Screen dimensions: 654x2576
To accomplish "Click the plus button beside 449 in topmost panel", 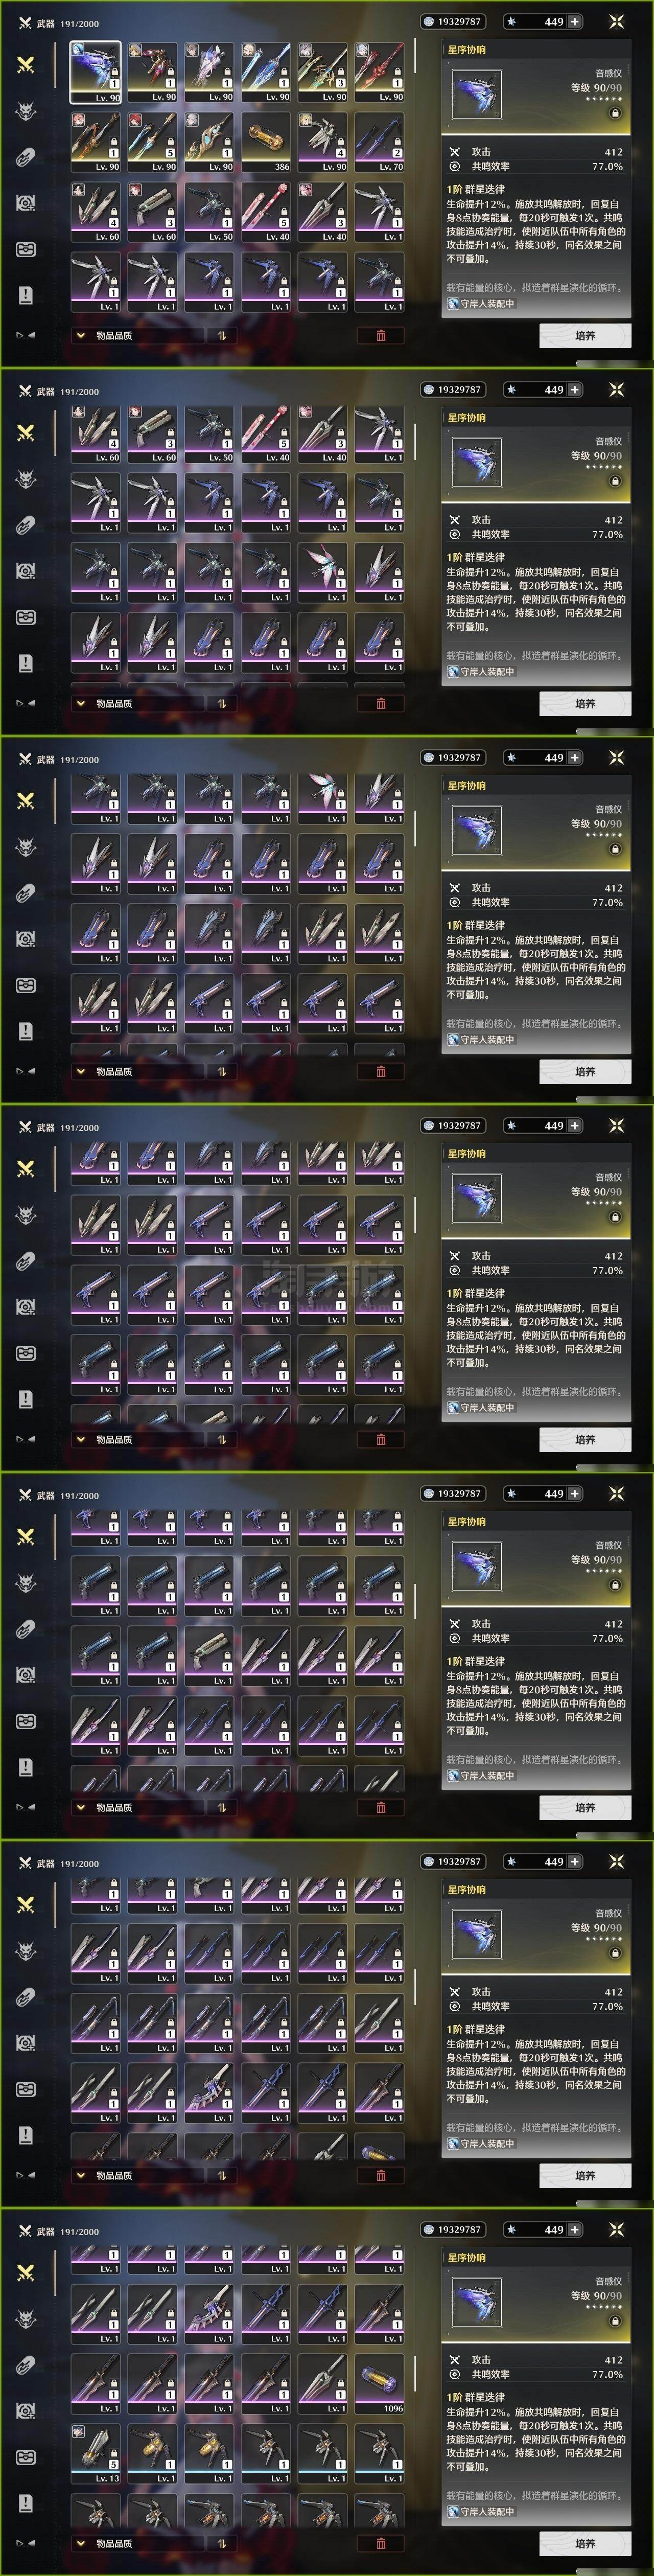I will [x=575, y=21].
